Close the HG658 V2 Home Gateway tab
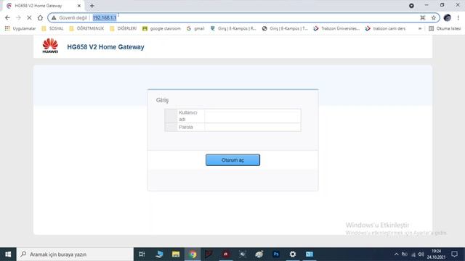The height and width of the screenshot is (261, 465). click(79, 6)
